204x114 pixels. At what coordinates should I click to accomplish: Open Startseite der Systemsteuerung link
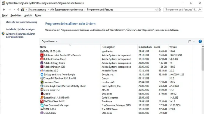click(21, 22)
